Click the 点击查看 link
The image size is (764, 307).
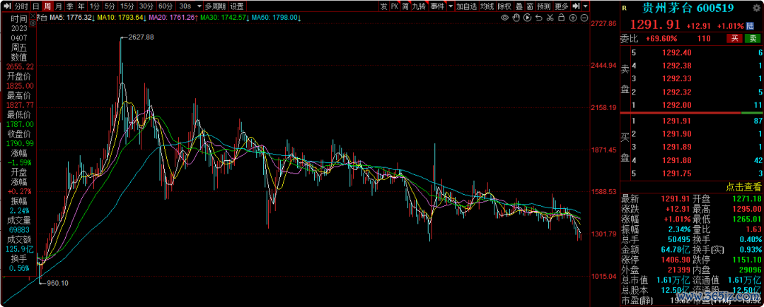point(743,186)
